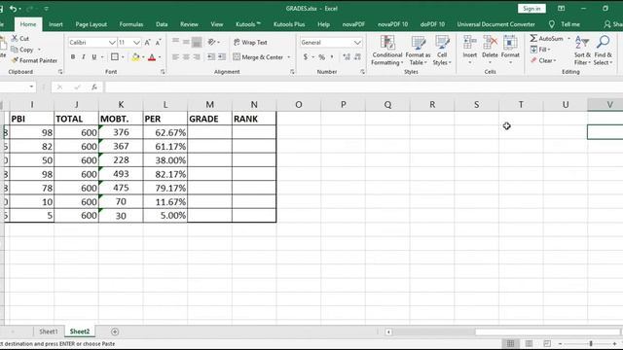Click the Cut scissors icon
623x350 pixels.
[15, 38]
